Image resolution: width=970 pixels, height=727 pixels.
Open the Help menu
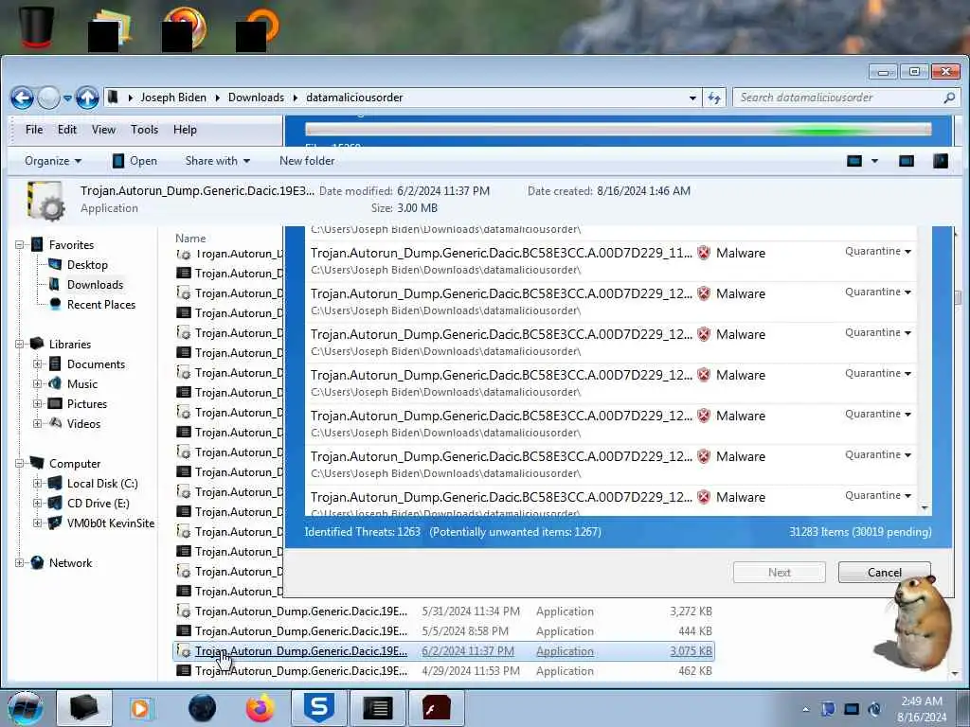pyautogui.click(x=185, y=130)
